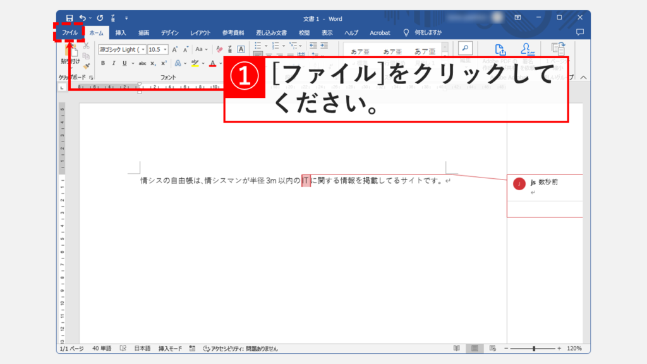This screenshot has width=647, height=364.
Task: Click the Cut scissors icon
Action: 87,46
